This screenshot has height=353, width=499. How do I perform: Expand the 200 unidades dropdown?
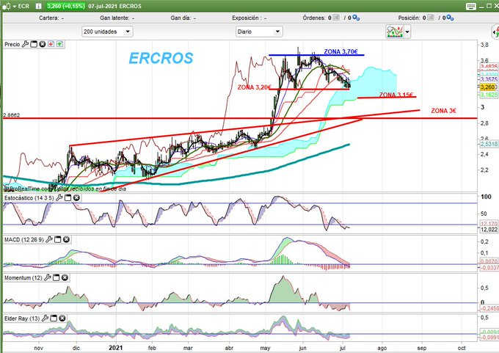tap(107, 32)
